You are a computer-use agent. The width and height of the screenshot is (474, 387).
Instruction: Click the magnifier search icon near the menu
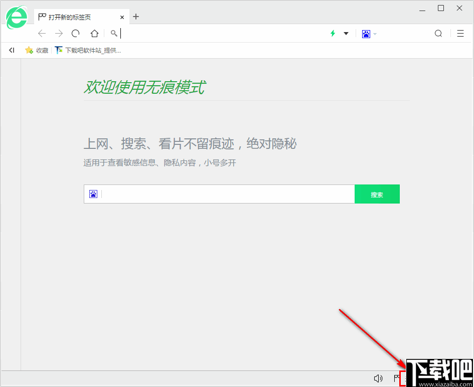coord(438,33)
